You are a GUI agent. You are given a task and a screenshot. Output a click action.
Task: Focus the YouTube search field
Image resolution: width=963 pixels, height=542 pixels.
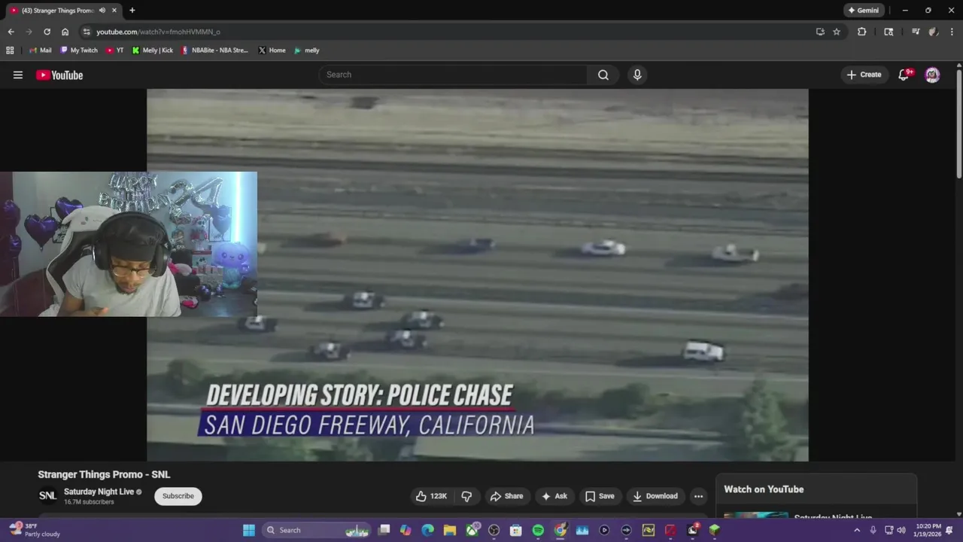coord(454,75)
